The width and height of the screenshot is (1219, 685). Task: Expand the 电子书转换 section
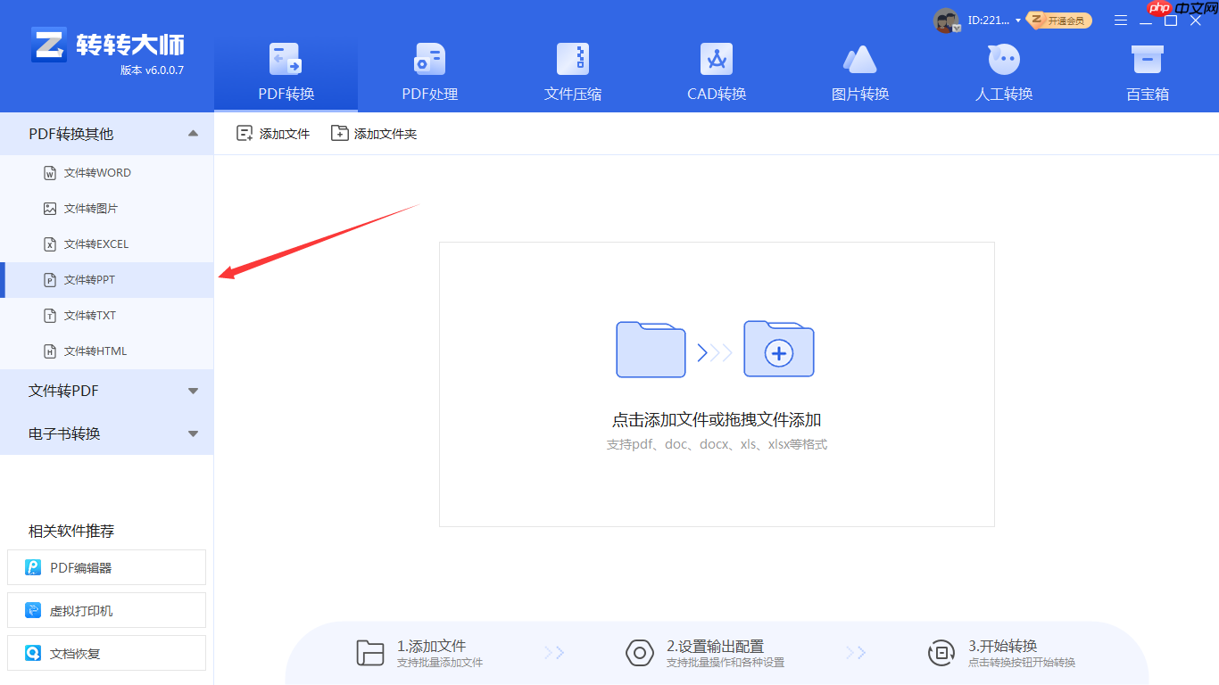pyautogui.click(x=107, y=433)
